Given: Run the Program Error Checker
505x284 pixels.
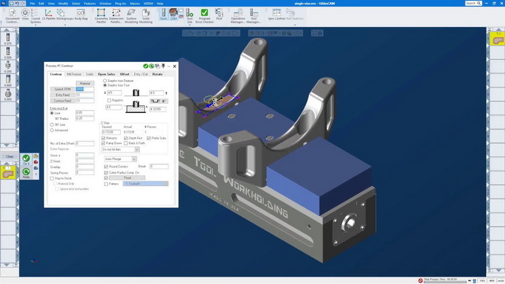Looking at the screenshot, I should click(205, 13).
